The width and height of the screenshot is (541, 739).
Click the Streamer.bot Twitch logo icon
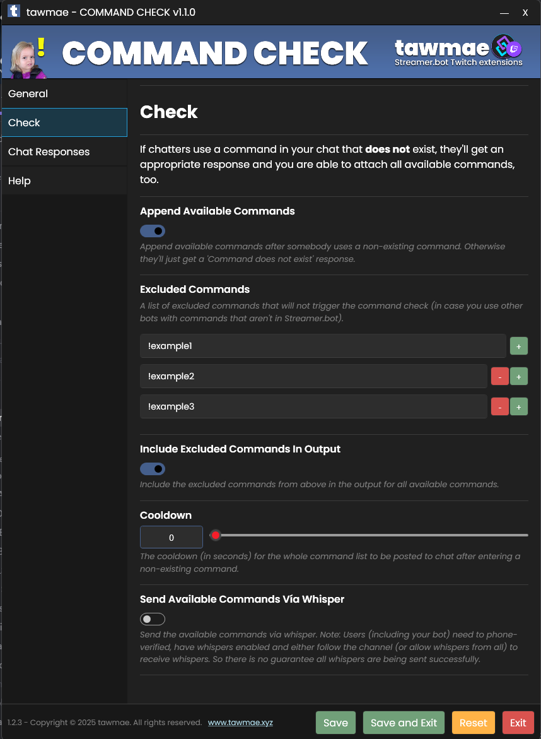pos(506,47)
